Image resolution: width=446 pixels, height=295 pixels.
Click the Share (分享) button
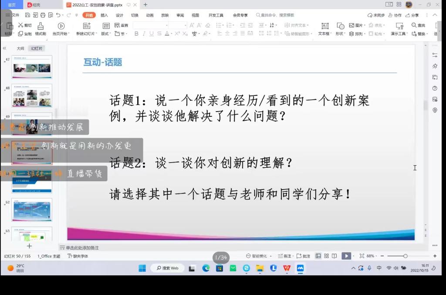[x=412, y=15]
